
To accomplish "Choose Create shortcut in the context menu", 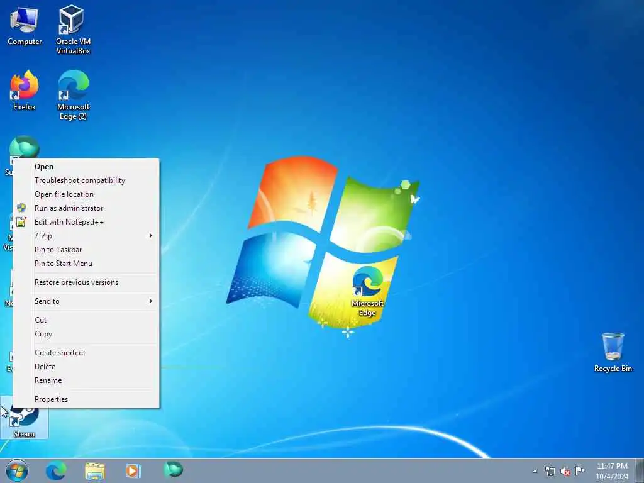I will pos(86,353).
